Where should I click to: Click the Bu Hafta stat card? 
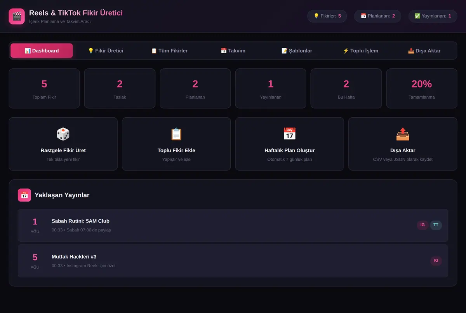click(x=346, y=89)
